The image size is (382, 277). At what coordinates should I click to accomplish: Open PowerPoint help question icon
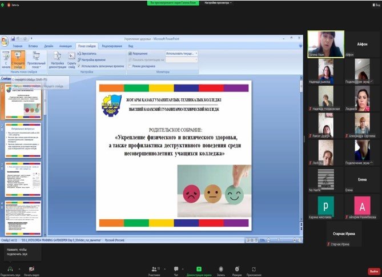coord(300,46)
